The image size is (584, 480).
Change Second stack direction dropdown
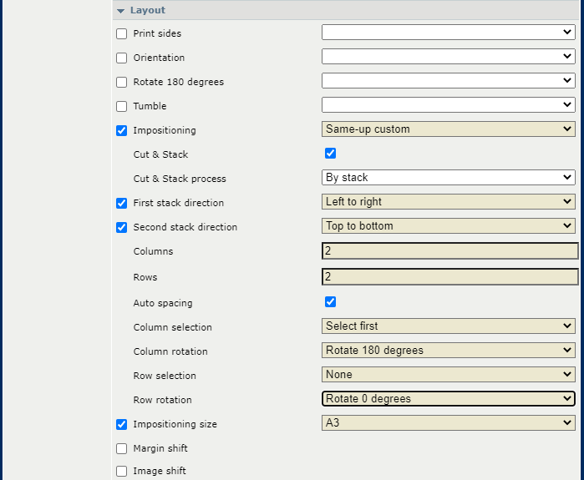point(448,226)
